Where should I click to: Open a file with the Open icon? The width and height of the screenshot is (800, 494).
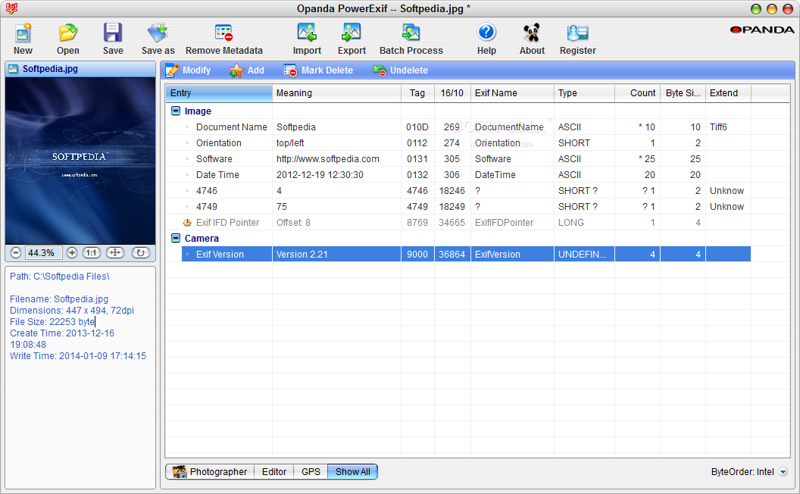pos(68,33)
